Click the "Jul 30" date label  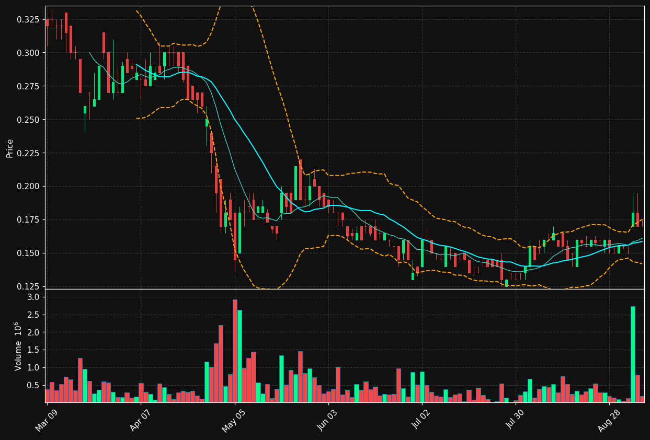(515, 420)
